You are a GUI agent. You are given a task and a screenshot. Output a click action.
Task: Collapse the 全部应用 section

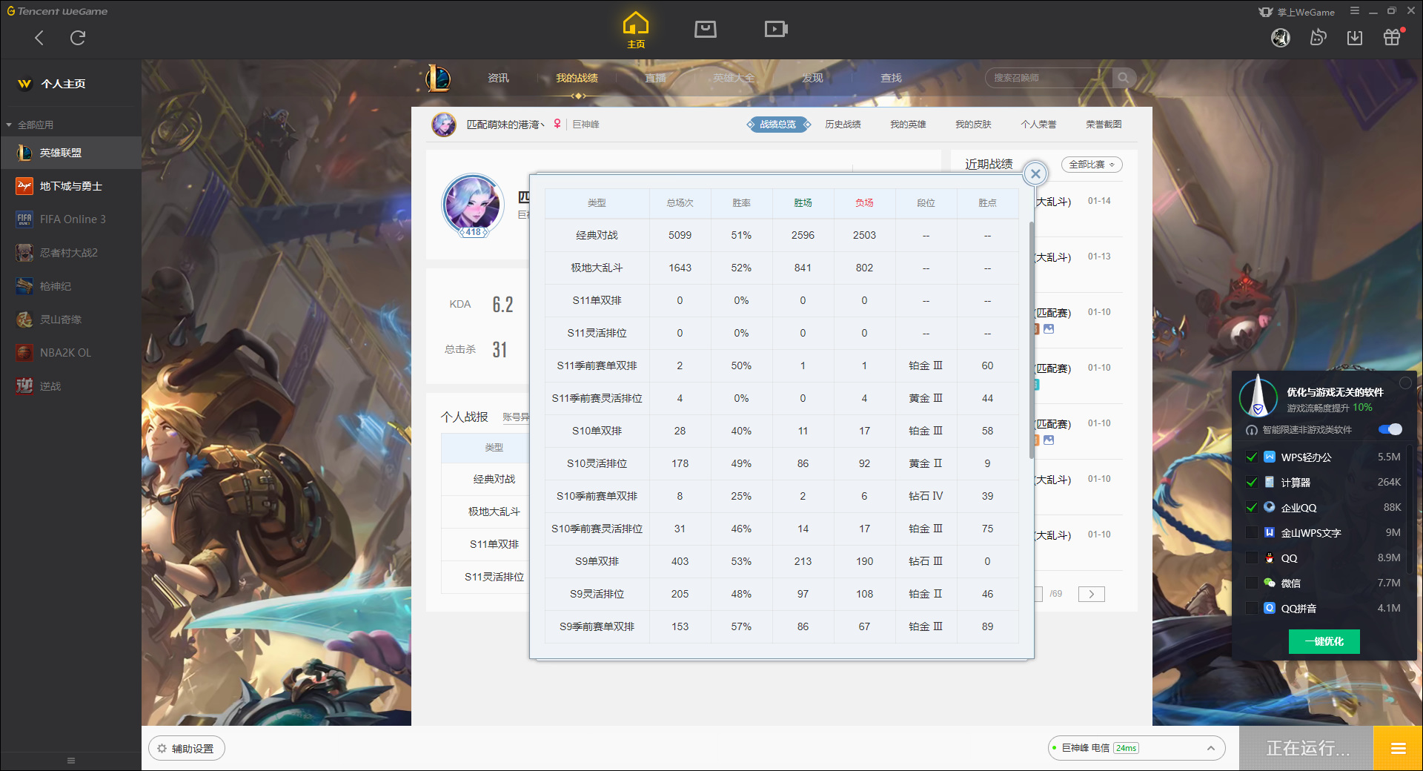[30, 125]
